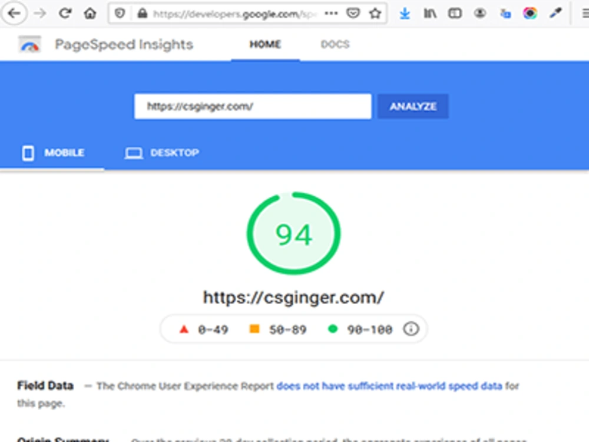Screen dimensions: 589x442
Task: Click the green 94 score gauge
Action: pos(293,233)
